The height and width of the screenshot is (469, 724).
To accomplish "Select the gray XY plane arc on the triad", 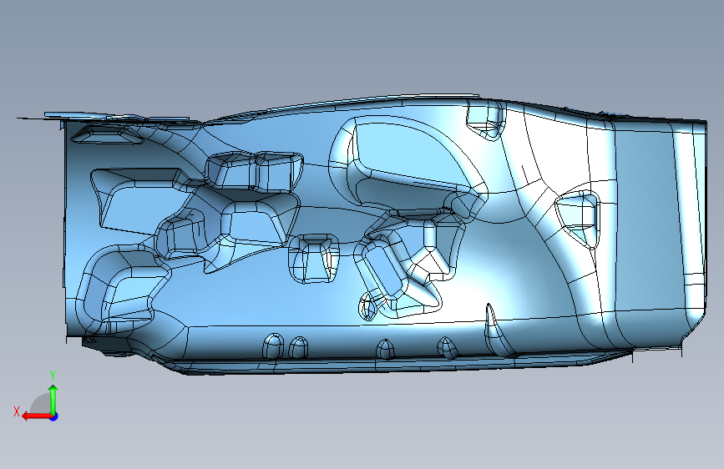I will pyautogui.click(x=40, y=404).
